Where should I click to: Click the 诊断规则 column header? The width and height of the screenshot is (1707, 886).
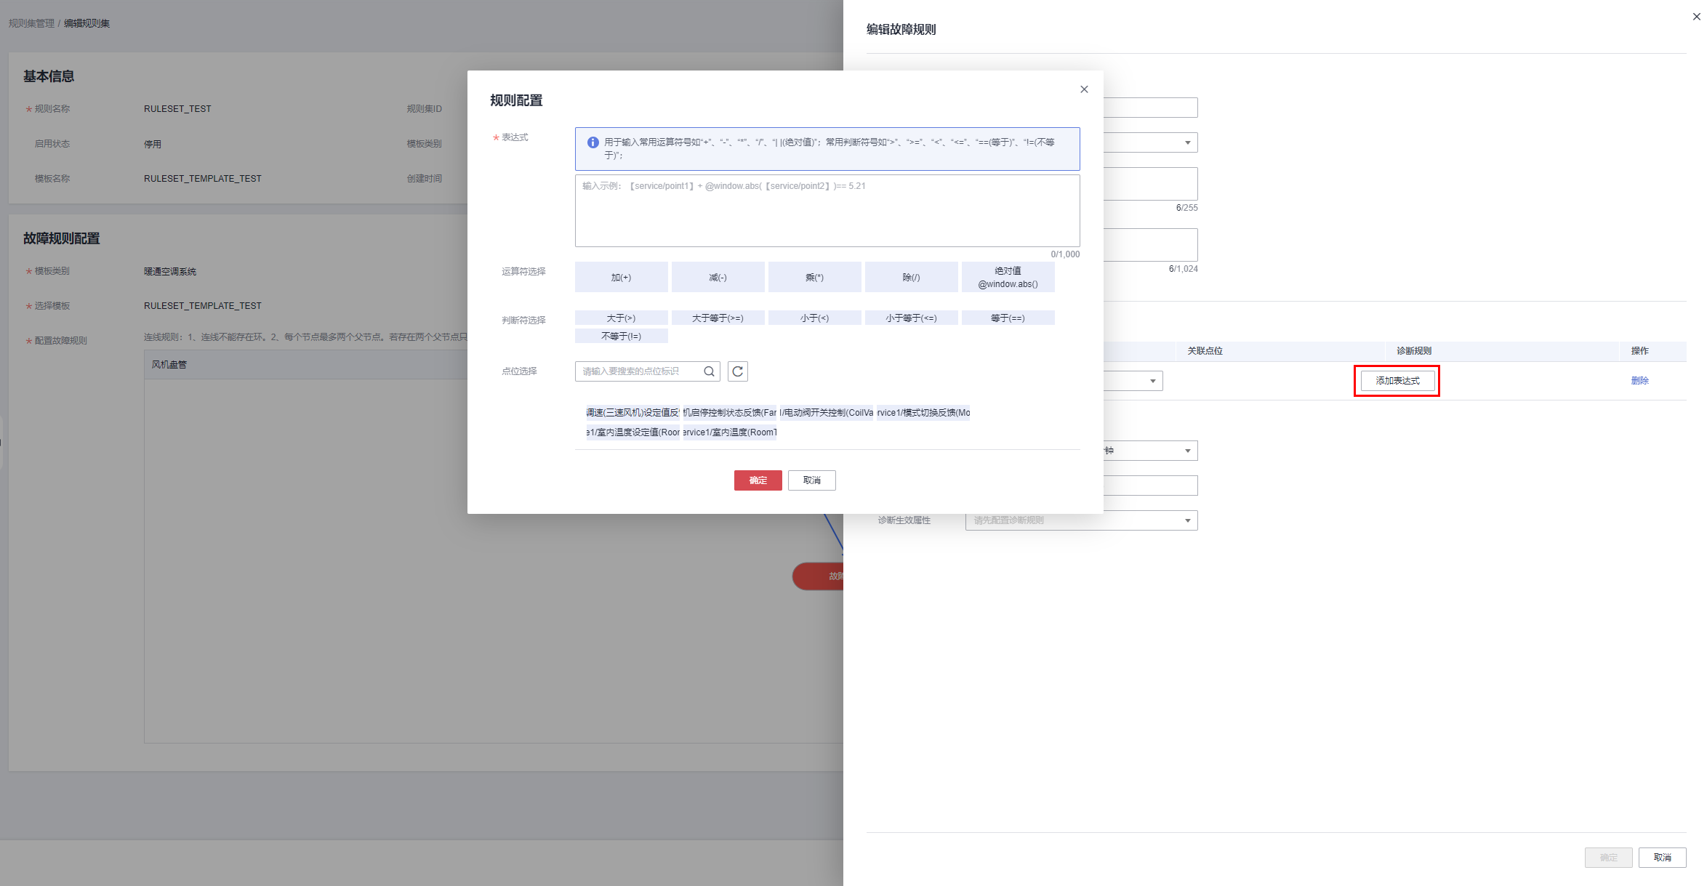pos(1413,351)
